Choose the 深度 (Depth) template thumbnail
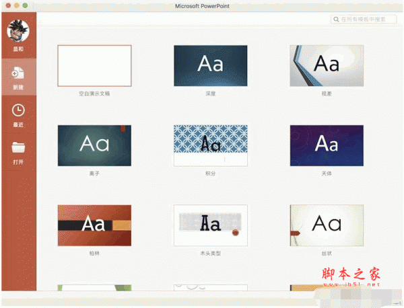 tap(210, 65)
